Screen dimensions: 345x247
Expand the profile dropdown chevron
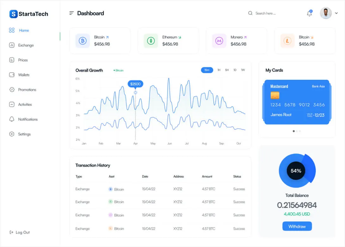point(336,13)
